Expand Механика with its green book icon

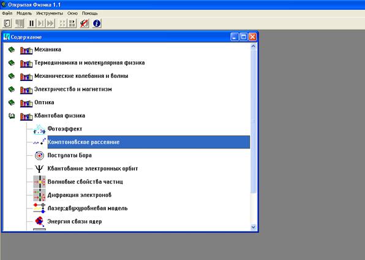click(x=12, y=50)
